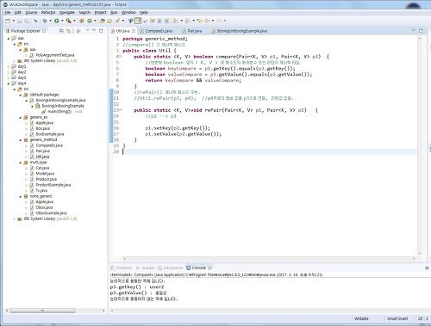Open the File menu
Image resolution: width=431 pixels, height=326 pixels.
(x=8, y=12)
